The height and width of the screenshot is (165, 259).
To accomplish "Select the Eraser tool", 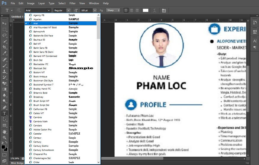I will tap(4, 83).
